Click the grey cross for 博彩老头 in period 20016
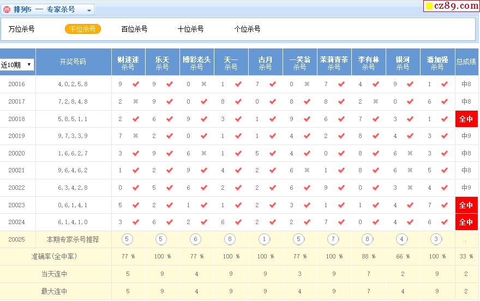 click(204, 84)
